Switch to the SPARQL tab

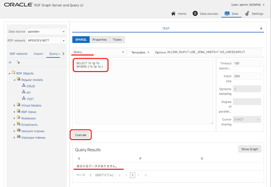(x=81, y=39)
